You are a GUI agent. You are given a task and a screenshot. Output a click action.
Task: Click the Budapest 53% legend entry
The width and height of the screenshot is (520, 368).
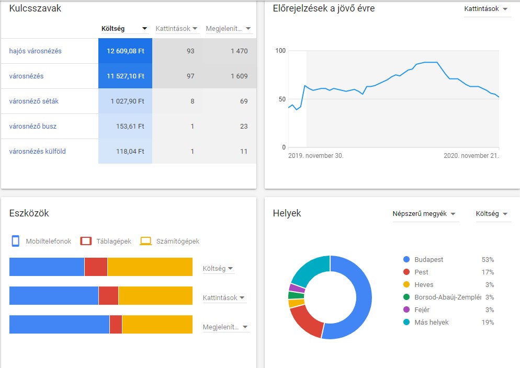[448, 259]
